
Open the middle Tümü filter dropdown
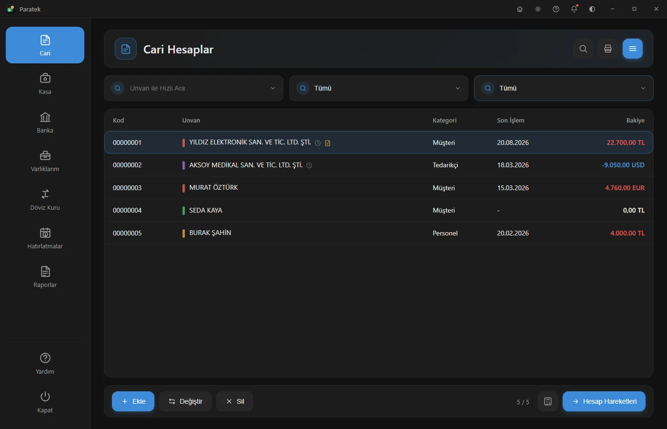(378, 88)
